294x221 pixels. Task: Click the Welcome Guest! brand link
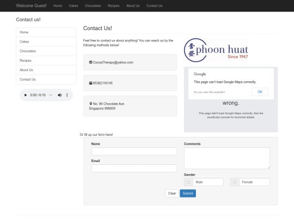pyautogui.click(x=31, y=5)
